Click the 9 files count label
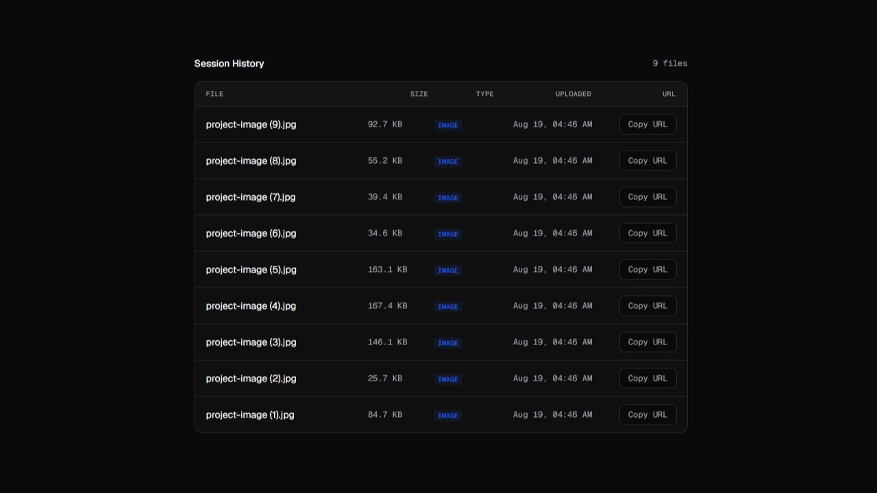Image resolution: width=877 pixels, height=493 pixels. pos(670,64)
